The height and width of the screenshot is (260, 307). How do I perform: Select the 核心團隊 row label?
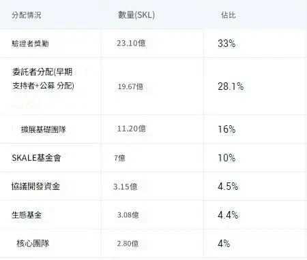click(x=33, y=243)
